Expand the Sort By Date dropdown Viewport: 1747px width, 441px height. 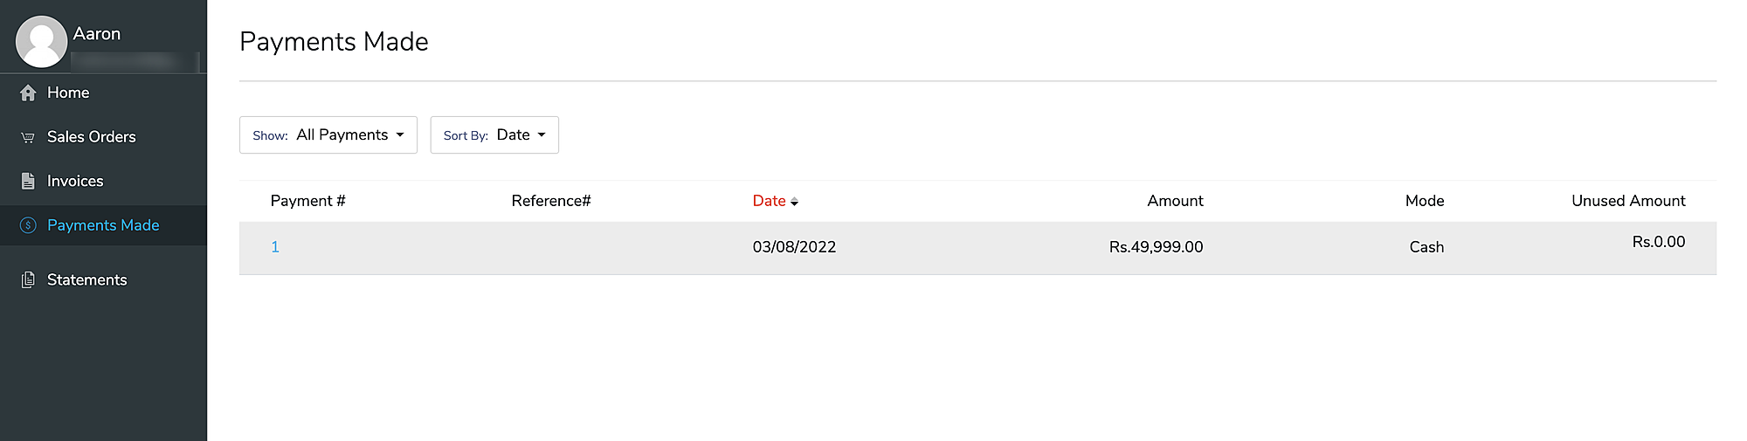pyautogui.click(x=494, y=134)
